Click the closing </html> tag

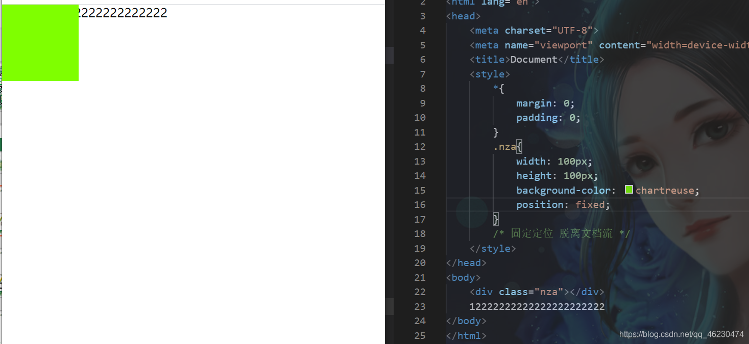[466, 335]
